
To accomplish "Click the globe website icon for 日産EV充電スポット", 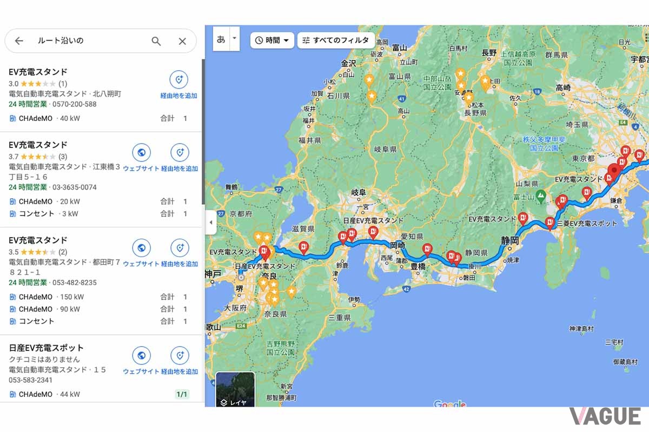I will click(x=141, y=355).
